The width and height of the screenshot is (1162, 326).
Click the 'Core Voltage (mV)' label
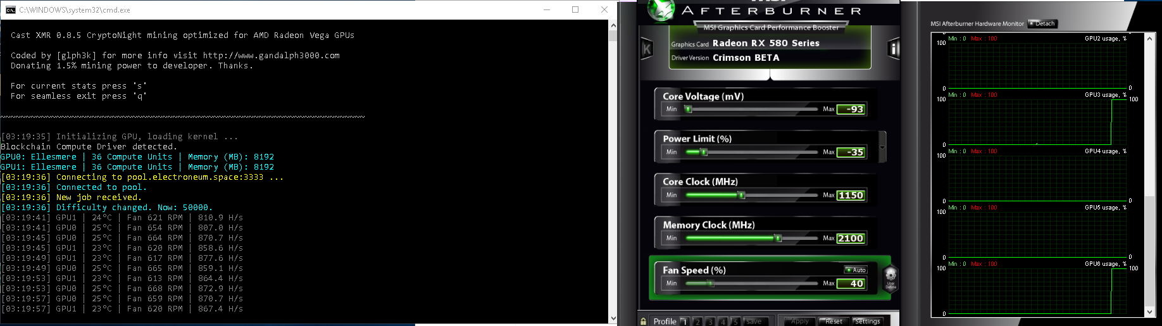703,96
